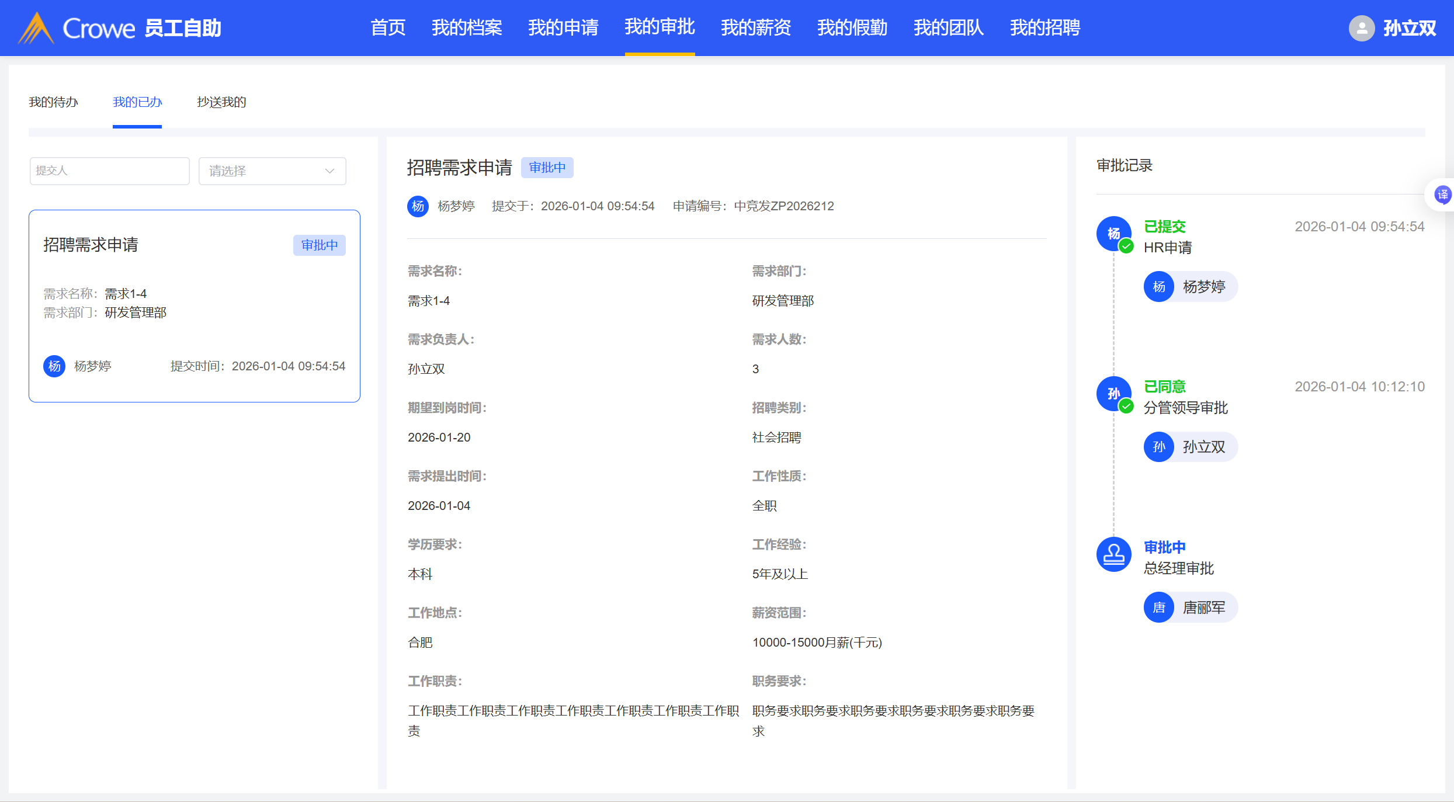Switch to 我的待办 tab
1454x802 pixels.
pos(53,102)
